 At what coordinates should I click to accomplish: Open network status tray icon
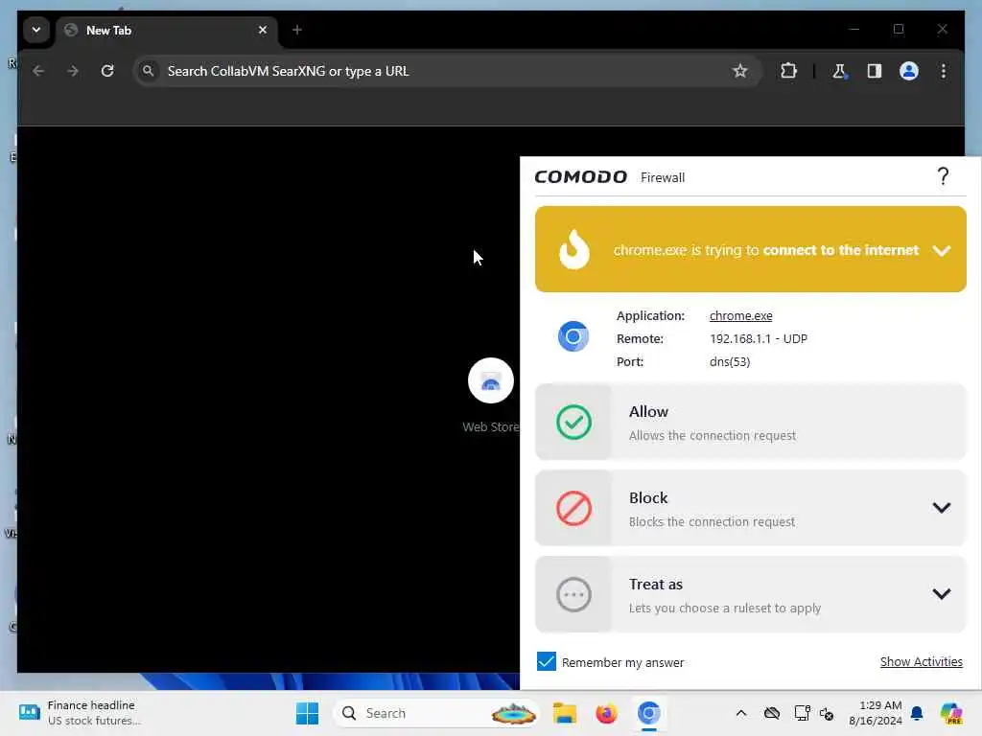pos(802,713)
